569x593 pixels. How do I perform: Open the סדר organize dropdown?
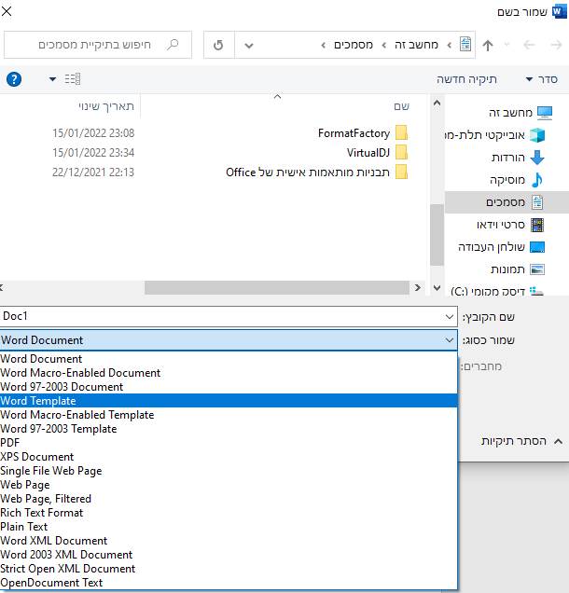pyautogui.click(x=542, y=79)
